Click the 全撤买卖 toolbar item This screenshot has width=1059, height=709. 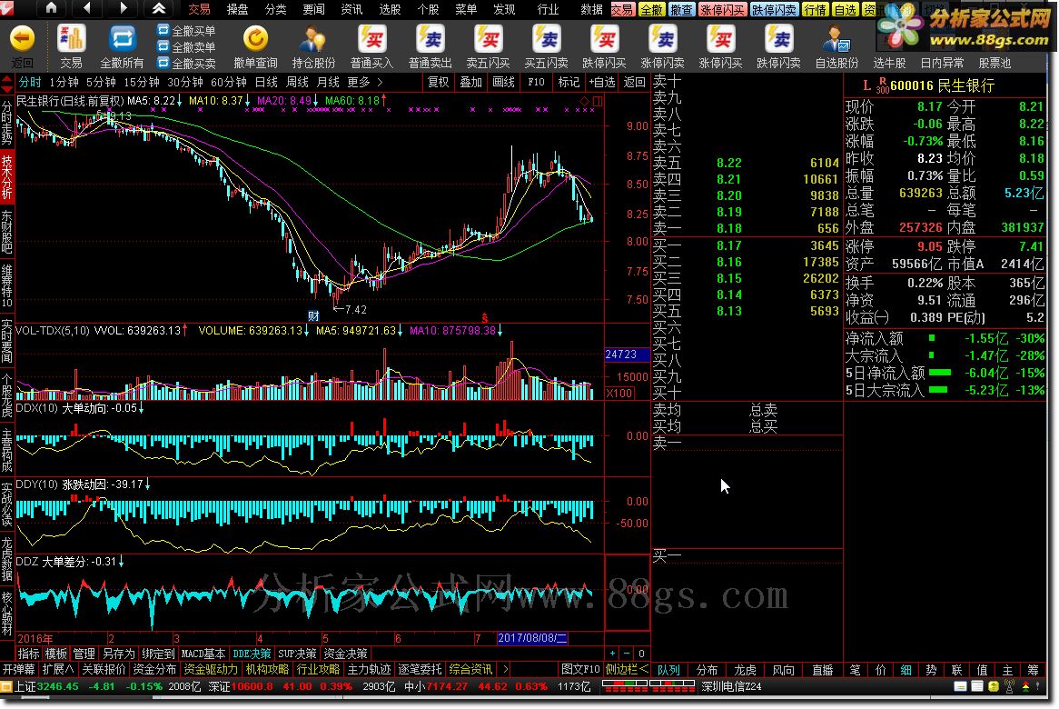tap(186, 64)
